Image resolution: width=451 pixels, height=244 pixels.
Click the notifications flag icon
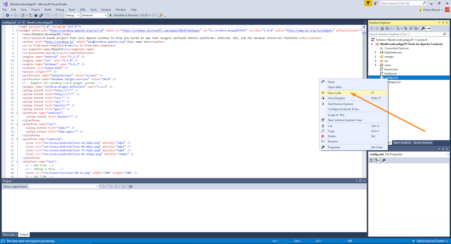tap(368, 3)
